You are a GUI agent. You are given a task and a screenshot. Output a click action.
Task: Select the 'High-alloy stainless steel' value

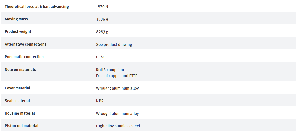[118, 126]
